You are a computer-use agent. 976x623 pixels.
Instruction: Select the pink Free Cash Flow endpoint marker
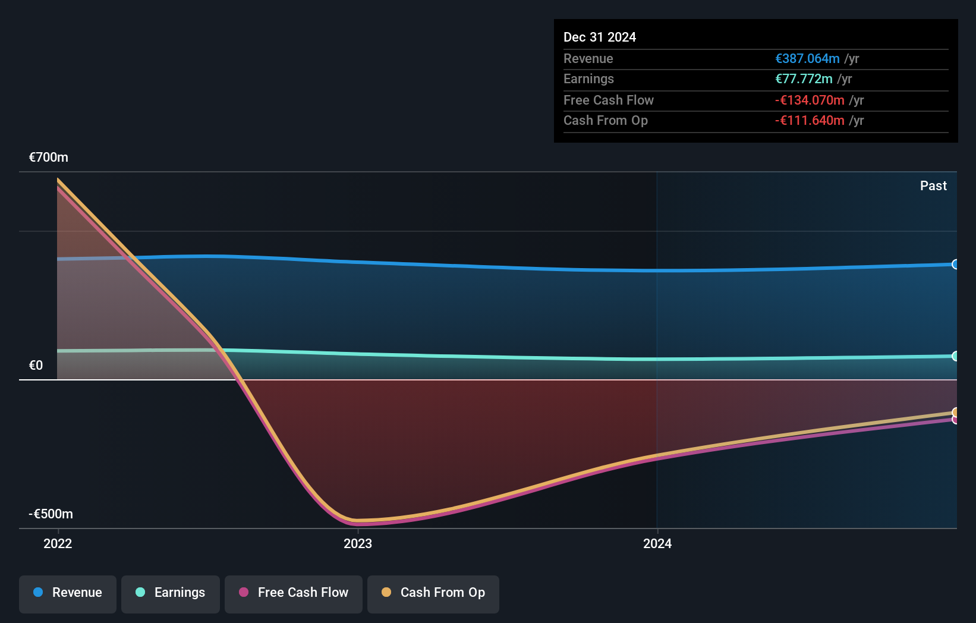click(955, 420)
